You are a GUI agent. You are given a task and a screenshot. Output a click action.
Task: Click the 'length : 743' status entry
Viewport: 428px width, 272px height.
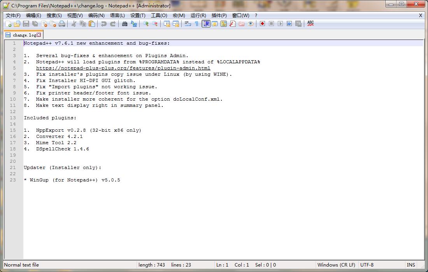point(151,265)
